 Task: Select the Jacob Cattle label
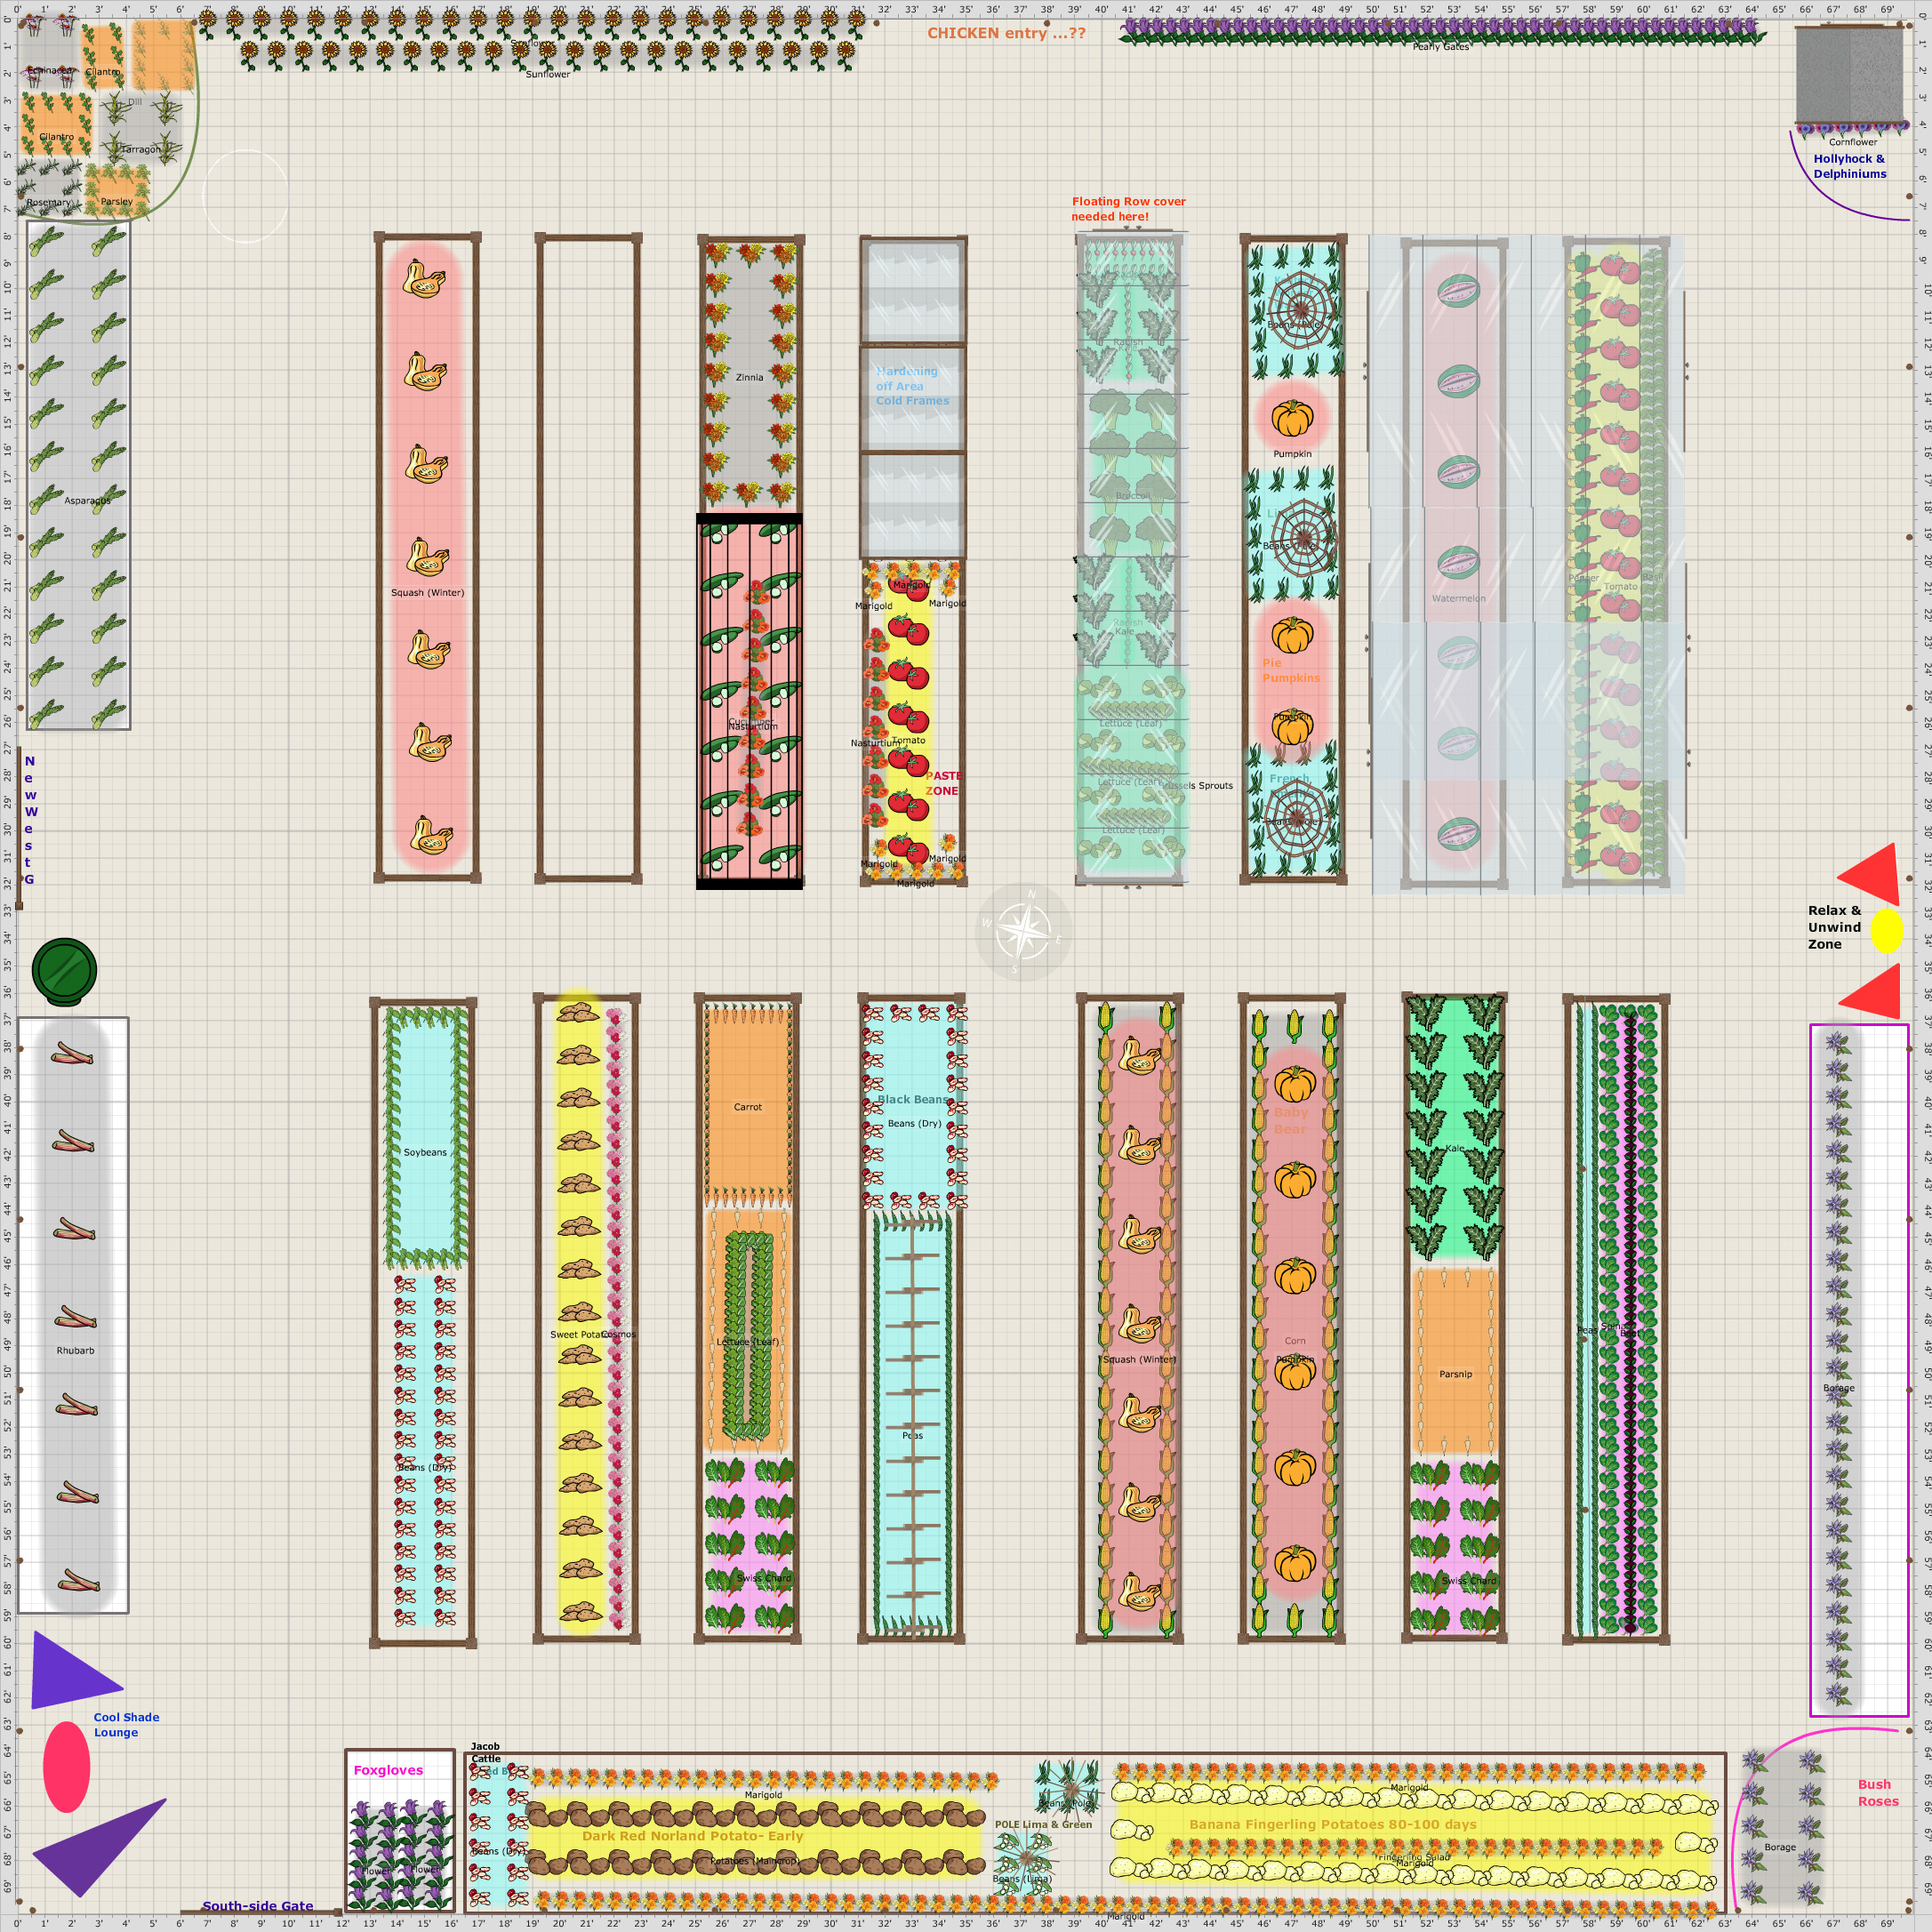point(486,1752)
